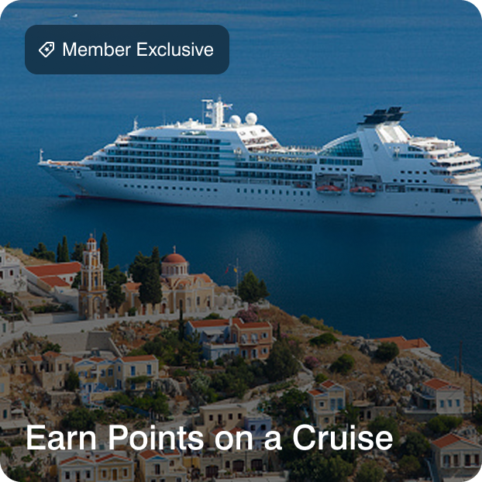Click the price tag star icon
482x482 pixels.
click(x=46, y=50)
